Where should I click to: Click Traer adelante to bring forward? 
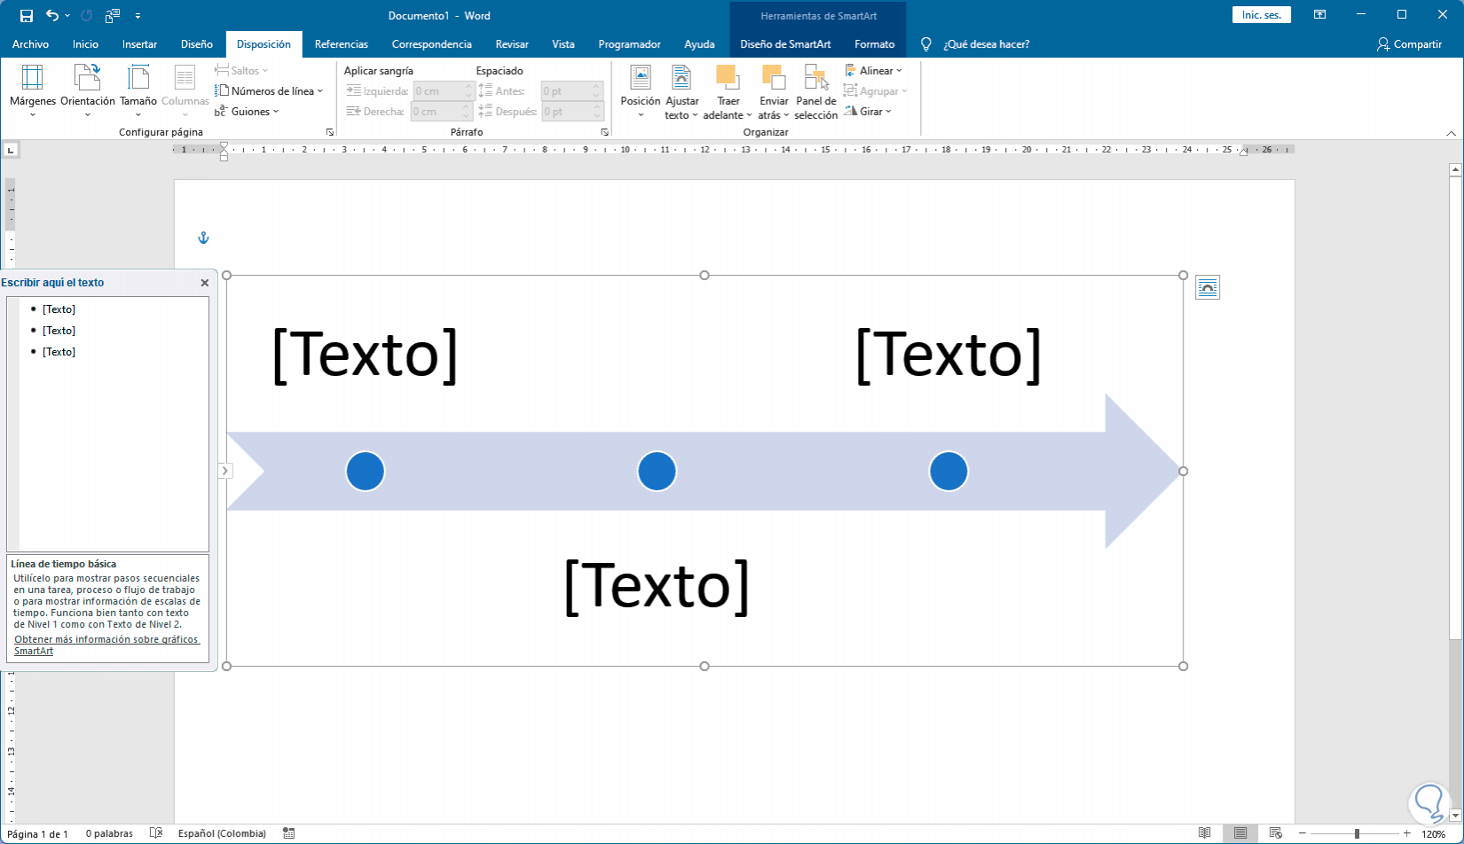tap(728, 90)
